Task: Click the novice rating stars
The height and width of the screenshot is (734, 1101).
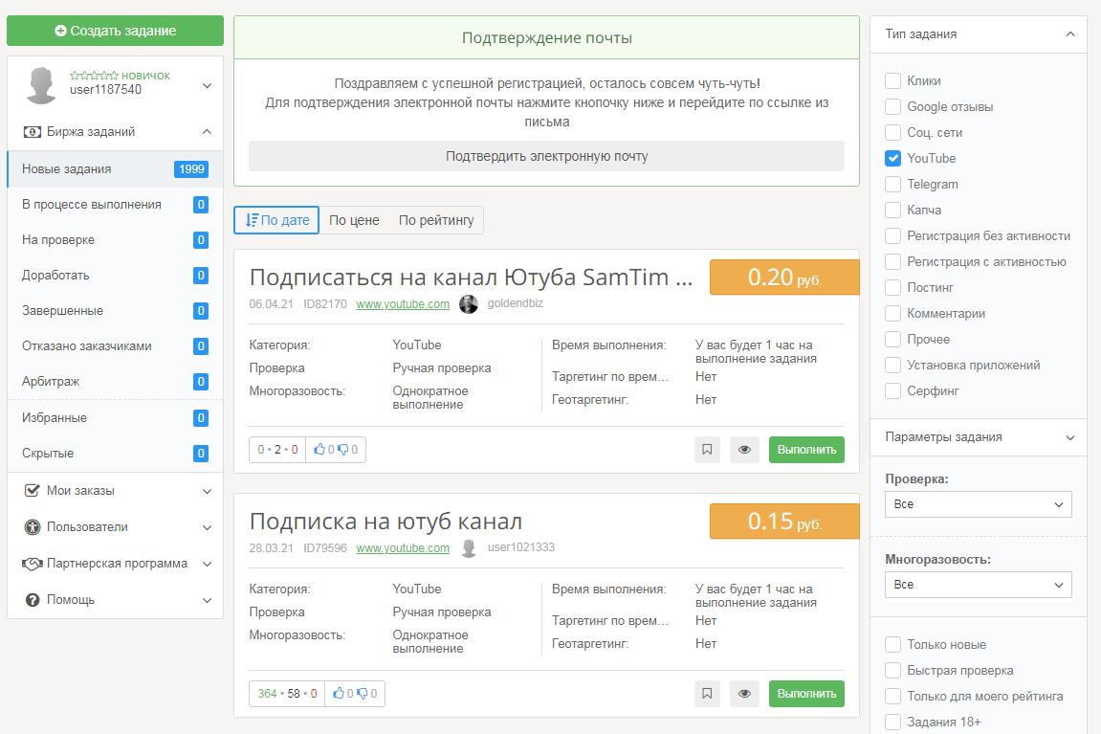Action: tap(94, 76)
